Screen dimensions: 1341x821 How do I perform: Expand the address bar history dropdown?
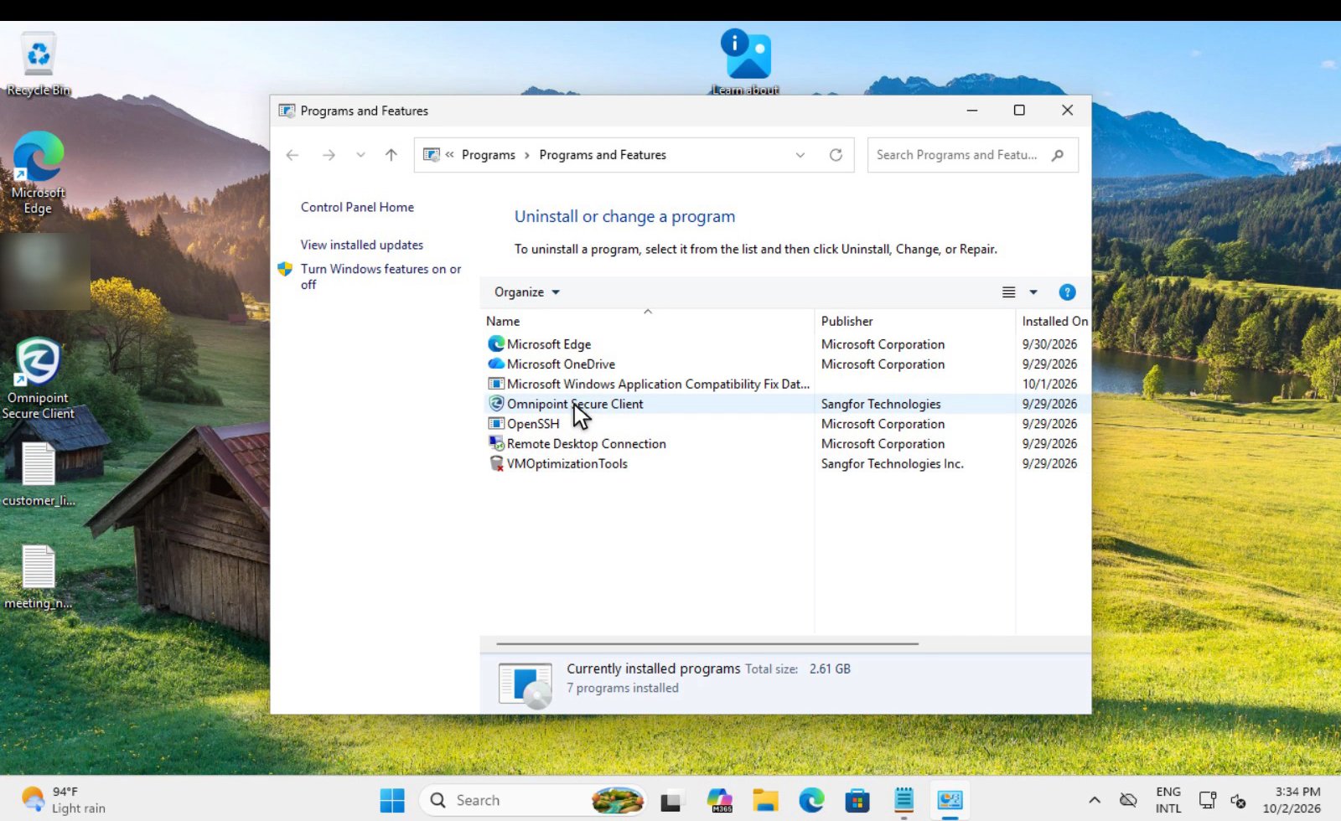800,155
